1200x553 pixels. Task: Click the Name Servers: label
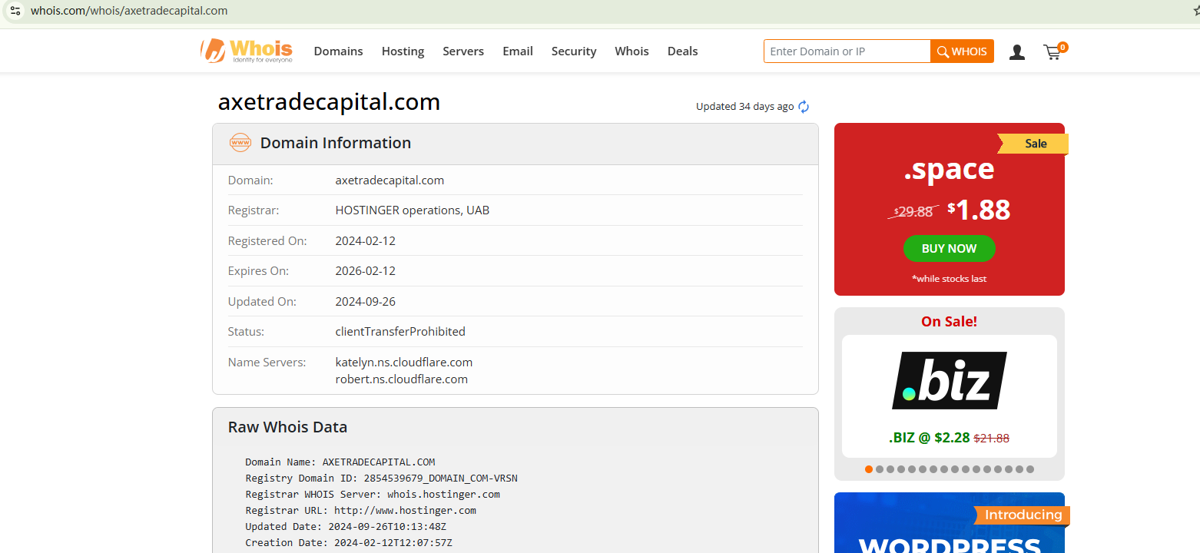point(267,363)
